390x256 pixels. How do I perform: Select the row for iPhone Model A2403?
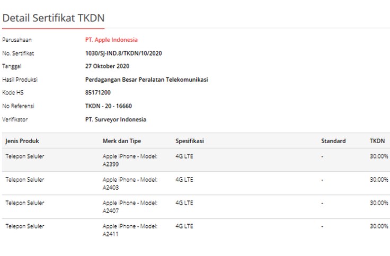click(196, 183)
